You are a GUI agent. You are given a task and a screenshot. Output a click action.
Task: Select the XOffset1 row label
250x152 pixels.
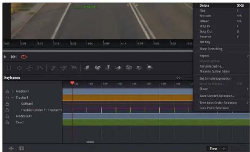pos(27,104)
